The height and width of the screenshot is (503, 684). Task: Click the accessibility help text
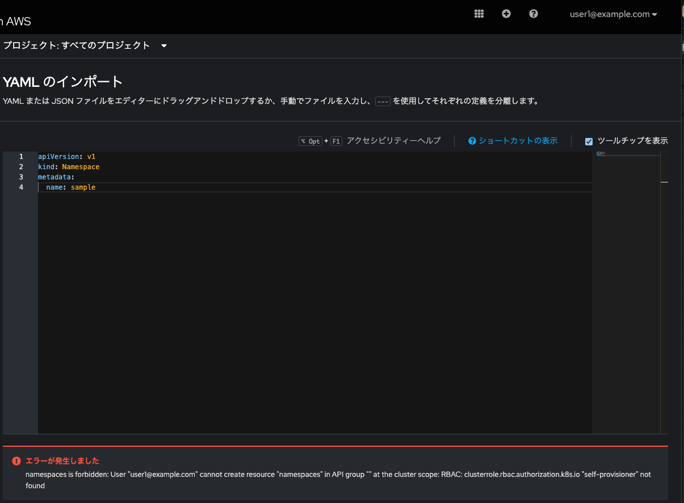click(393, 141)
